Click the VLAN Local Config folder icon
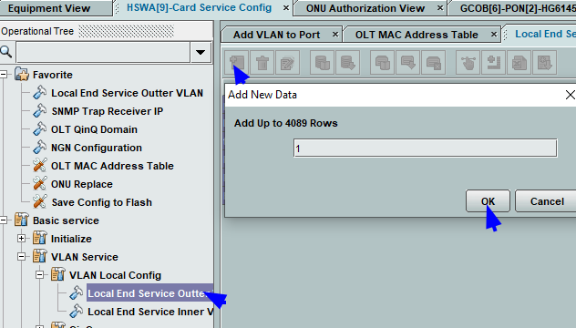 (x=58, y=275)
